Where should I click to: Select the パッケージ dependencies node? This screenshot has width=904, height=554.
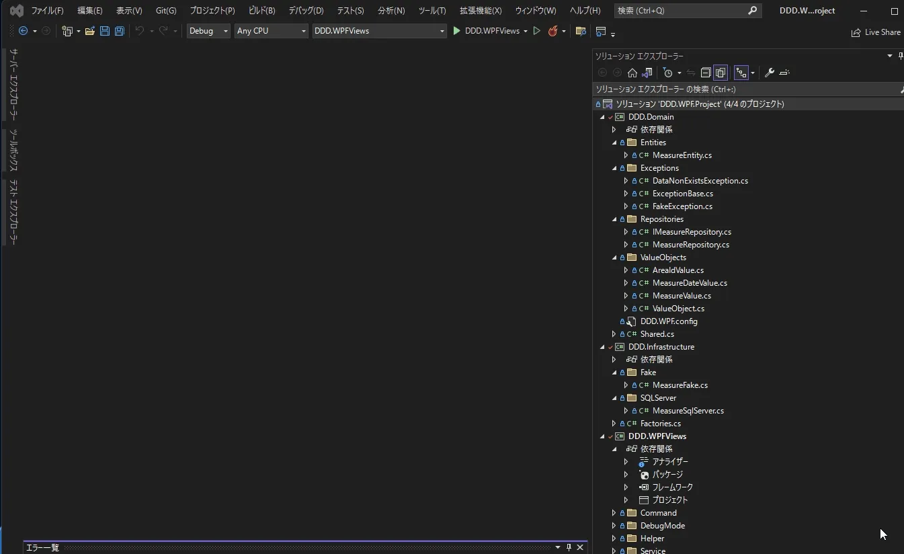(667, 475)
